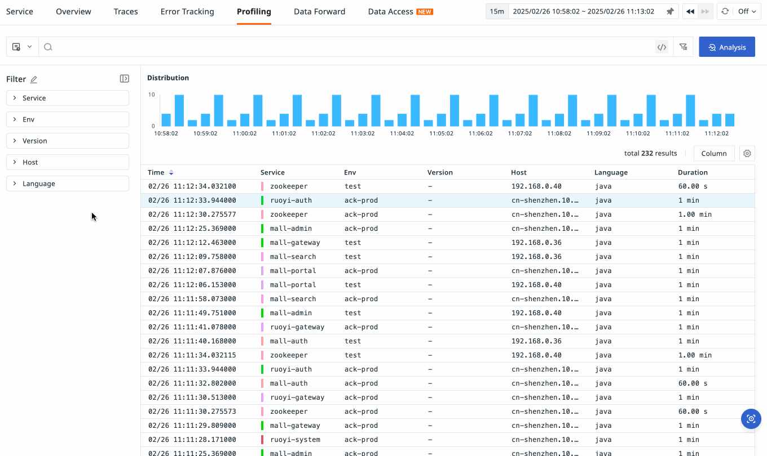Click the Duration column header
The width and height of the screenshot is (767, 456).
pyautogui.click(x=693, y=172)
